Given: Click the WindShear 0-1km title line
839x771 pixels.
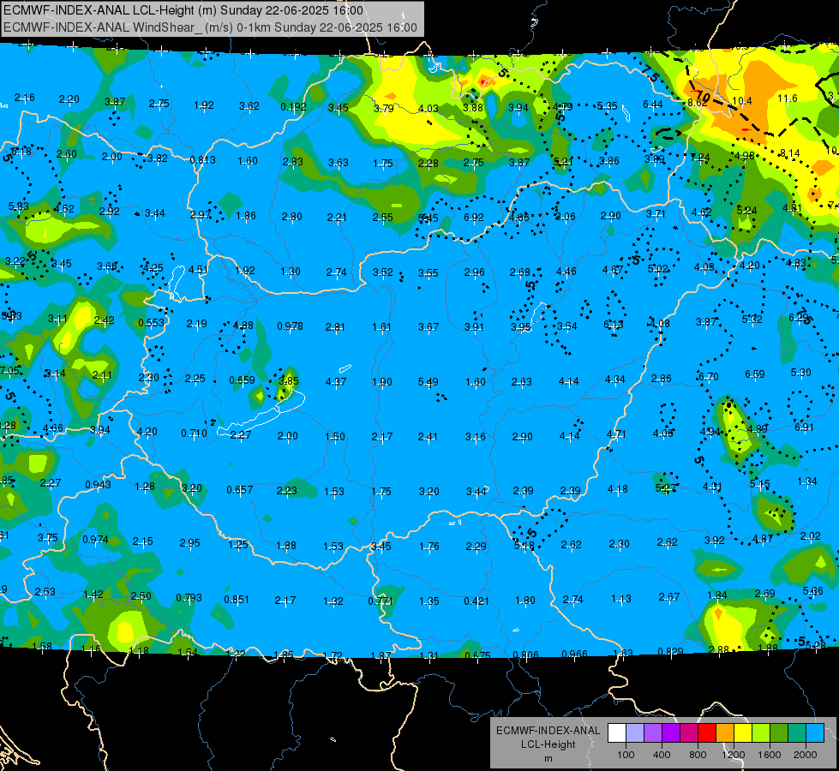Looking at the screenshot, I should (210, 27).
